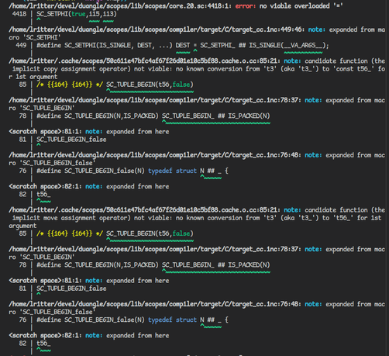Viewport: 389px width, 356px height.
Task: Click line number 4418 in the gutter
Action: click(x=19, y=14)
